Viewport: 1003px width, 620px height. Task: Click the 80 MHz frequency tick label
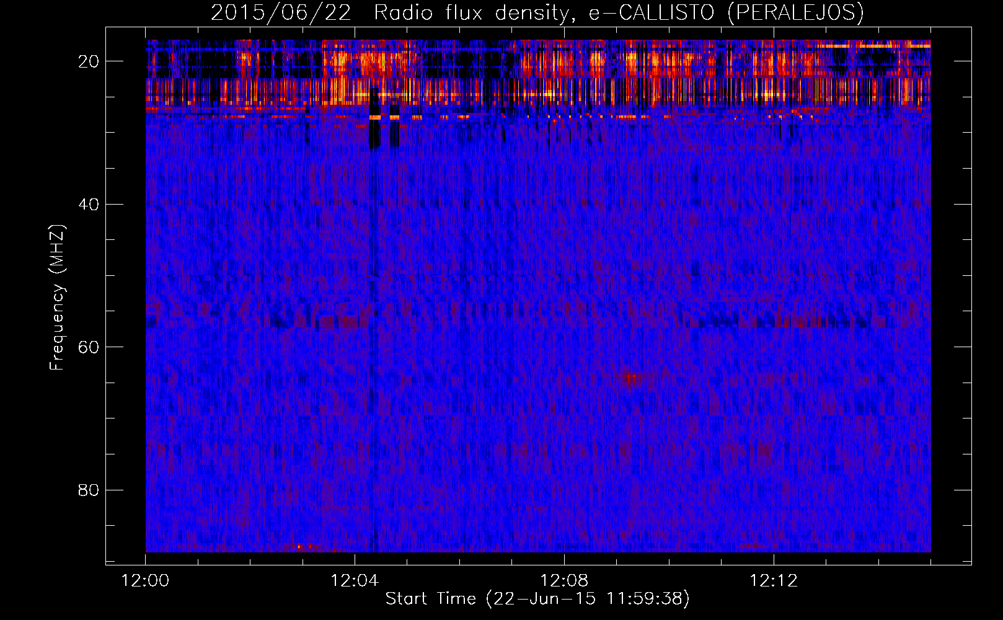pos(89,490)
